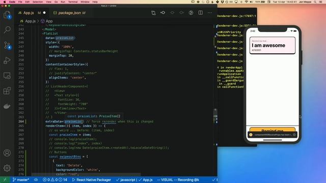This screenshot has width=326, height=183.
Task: Open the Run and Debug view
Action: tap(7, 60)
